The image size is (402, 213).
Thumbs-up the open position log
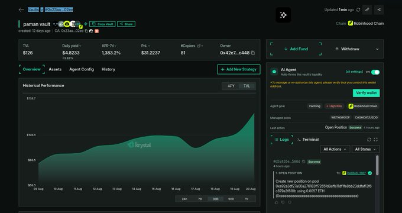277,202
